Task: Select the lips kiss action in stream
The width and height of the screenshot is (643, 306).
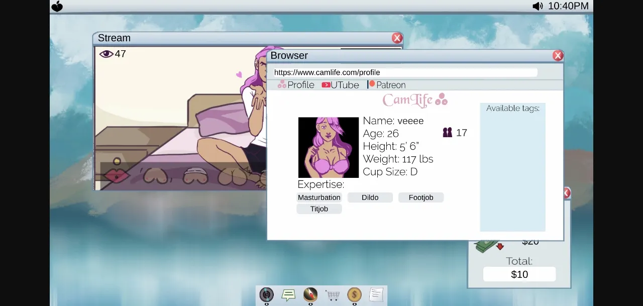Action: click(x=116, y=175)
